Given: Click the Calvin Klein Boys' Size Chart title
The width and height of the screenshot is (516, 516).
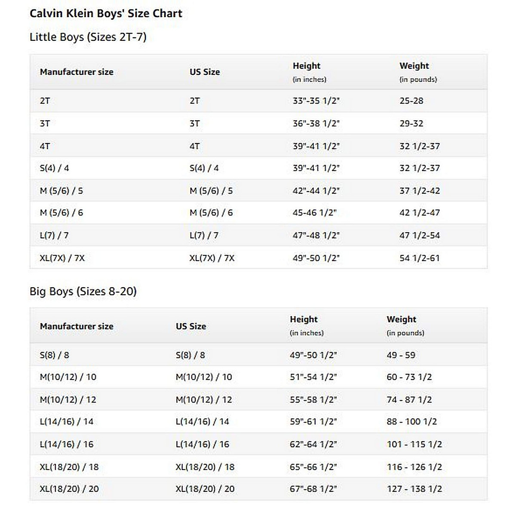Looking at the screenshot, I should click(x=106, y=13).
